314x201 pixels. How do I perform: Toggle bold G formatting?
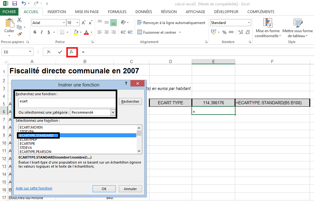[35, 32]
